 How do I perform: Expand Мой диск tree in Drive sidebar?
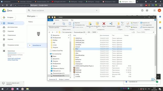click(x=2, y=23)
